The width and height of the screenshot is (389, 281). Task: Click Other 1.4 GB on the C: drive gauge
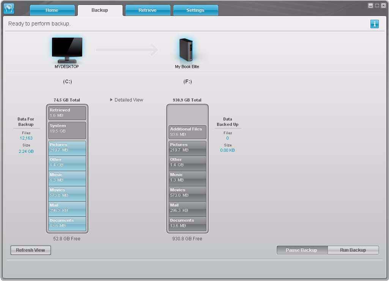coord(67,164)
